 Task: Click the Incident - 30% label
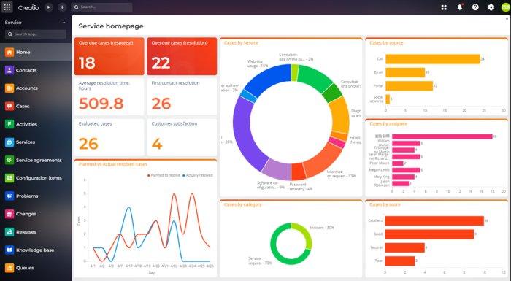(x=322, y=228)
